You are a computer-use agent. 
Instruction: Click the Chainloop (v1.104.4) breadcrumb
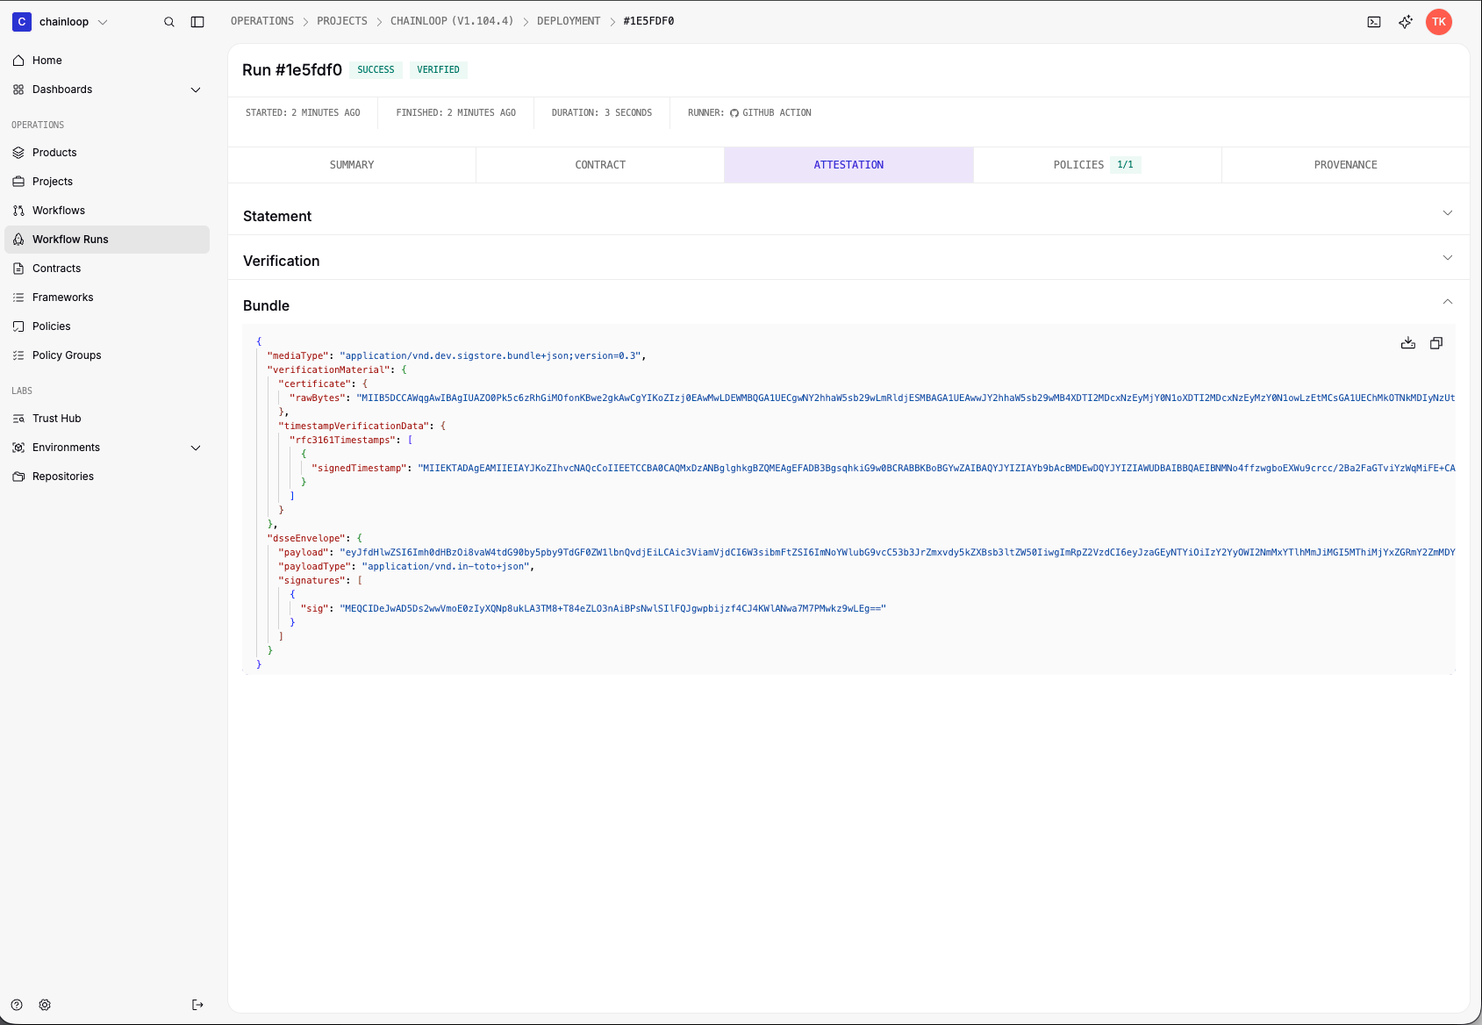452,21
